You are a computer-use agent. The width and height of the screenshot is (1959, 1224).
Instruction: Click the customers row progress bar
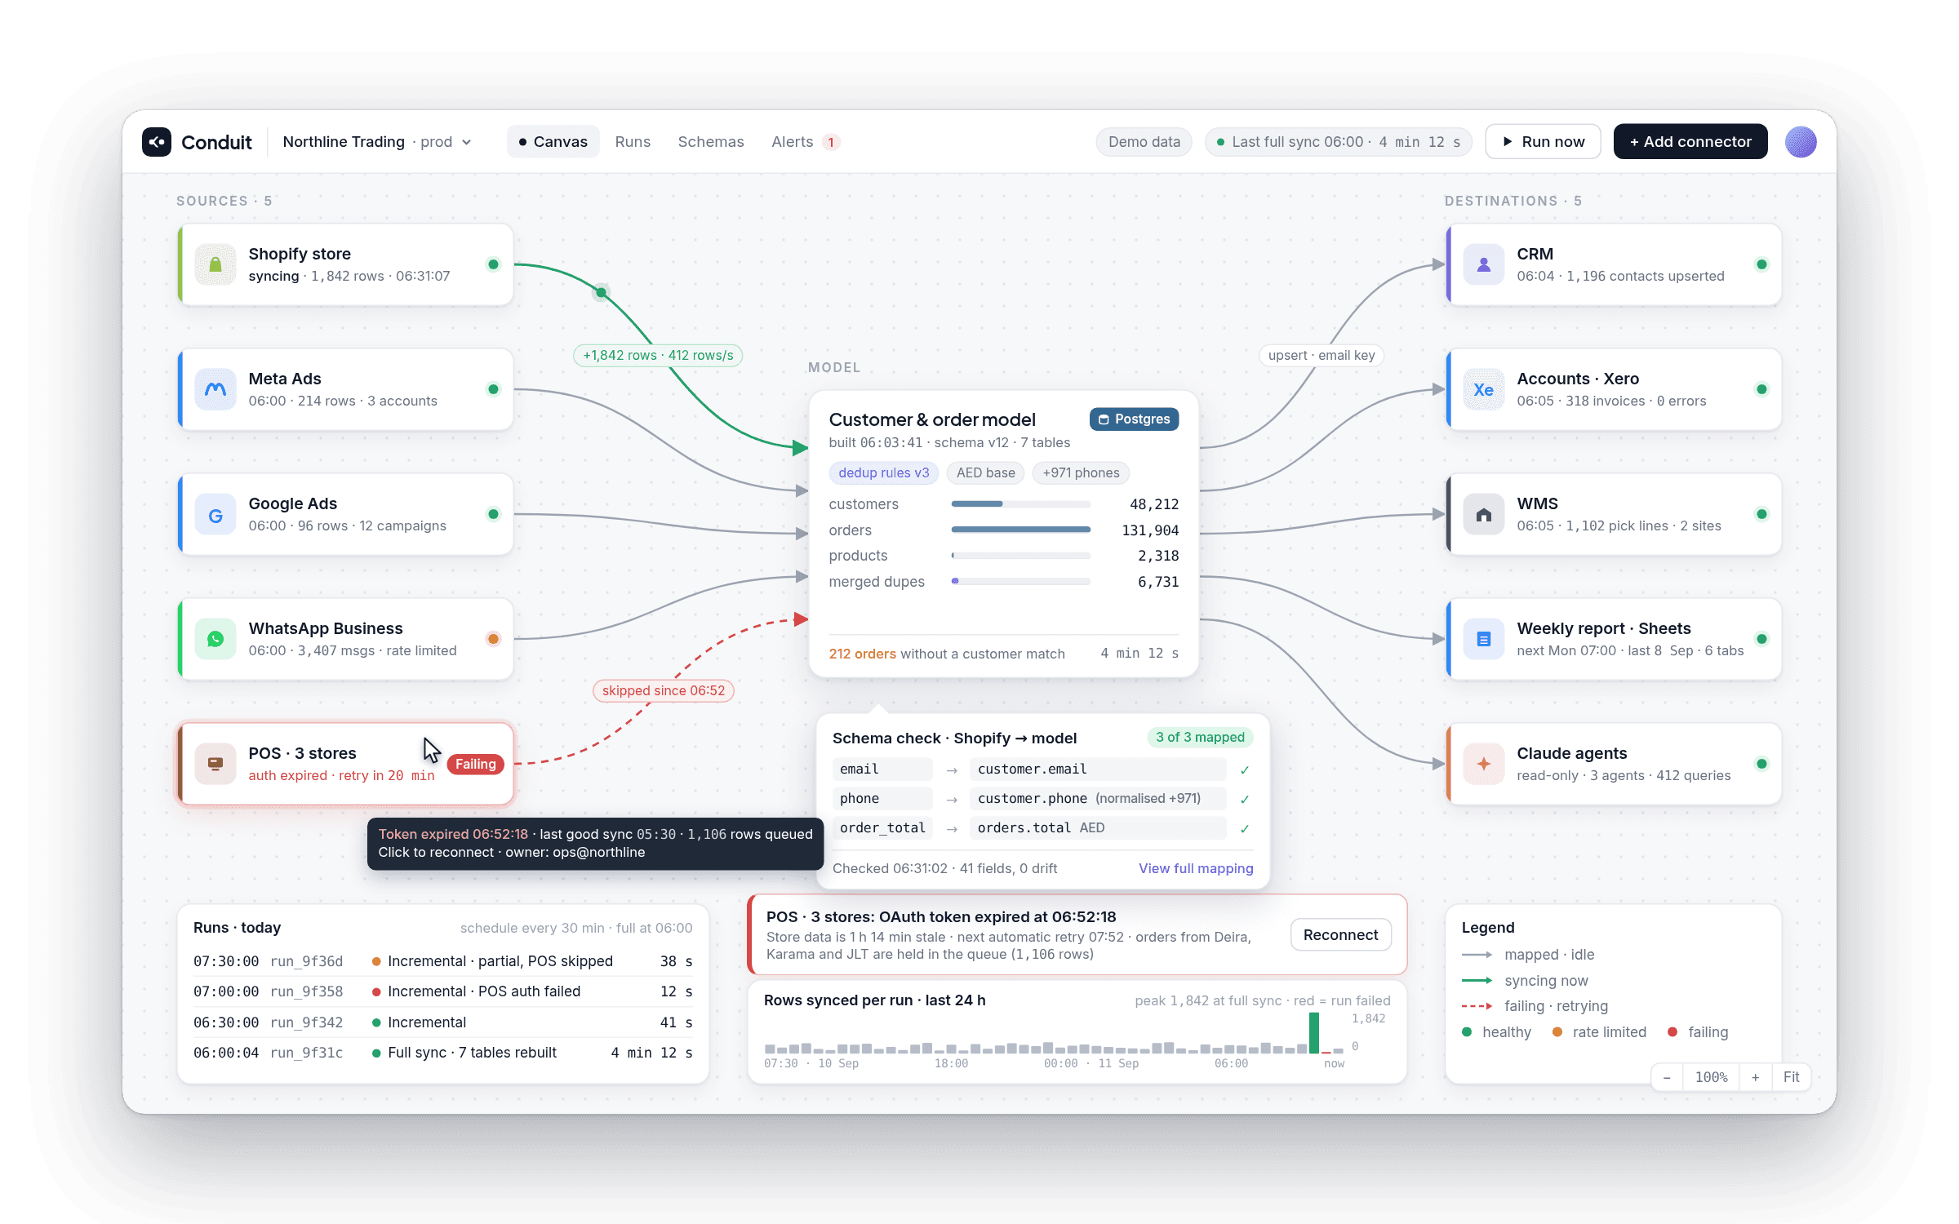pos(1020,504)
